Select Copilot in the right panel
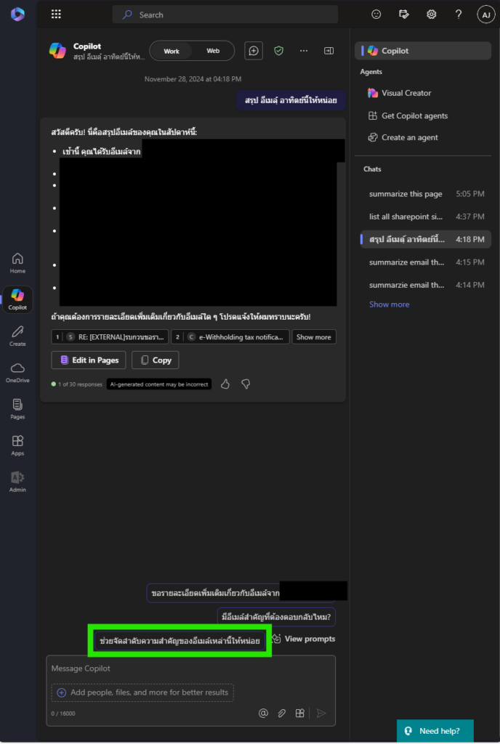Viewport: 500px width, 744px height. [423, 51]
